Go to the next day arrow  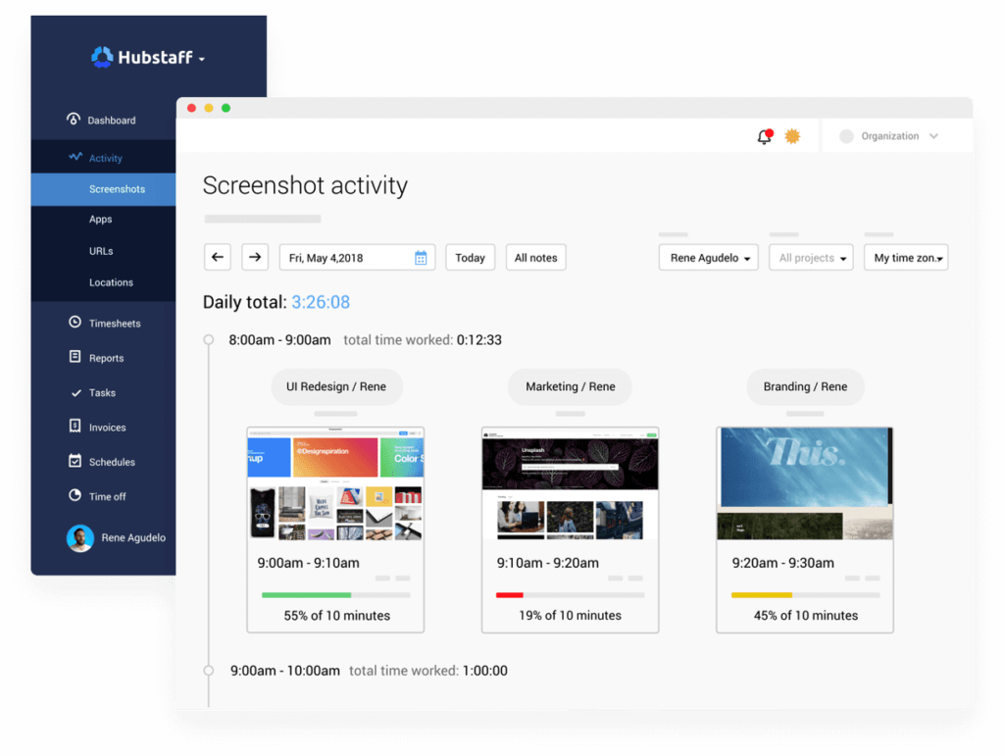[255, 257]
